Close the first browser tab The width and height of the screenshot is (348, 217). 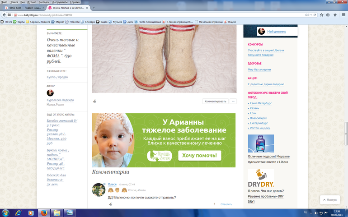[x=43, y=8]
